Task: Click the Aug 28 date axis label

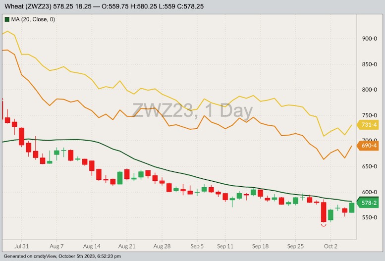Action: 162,246
